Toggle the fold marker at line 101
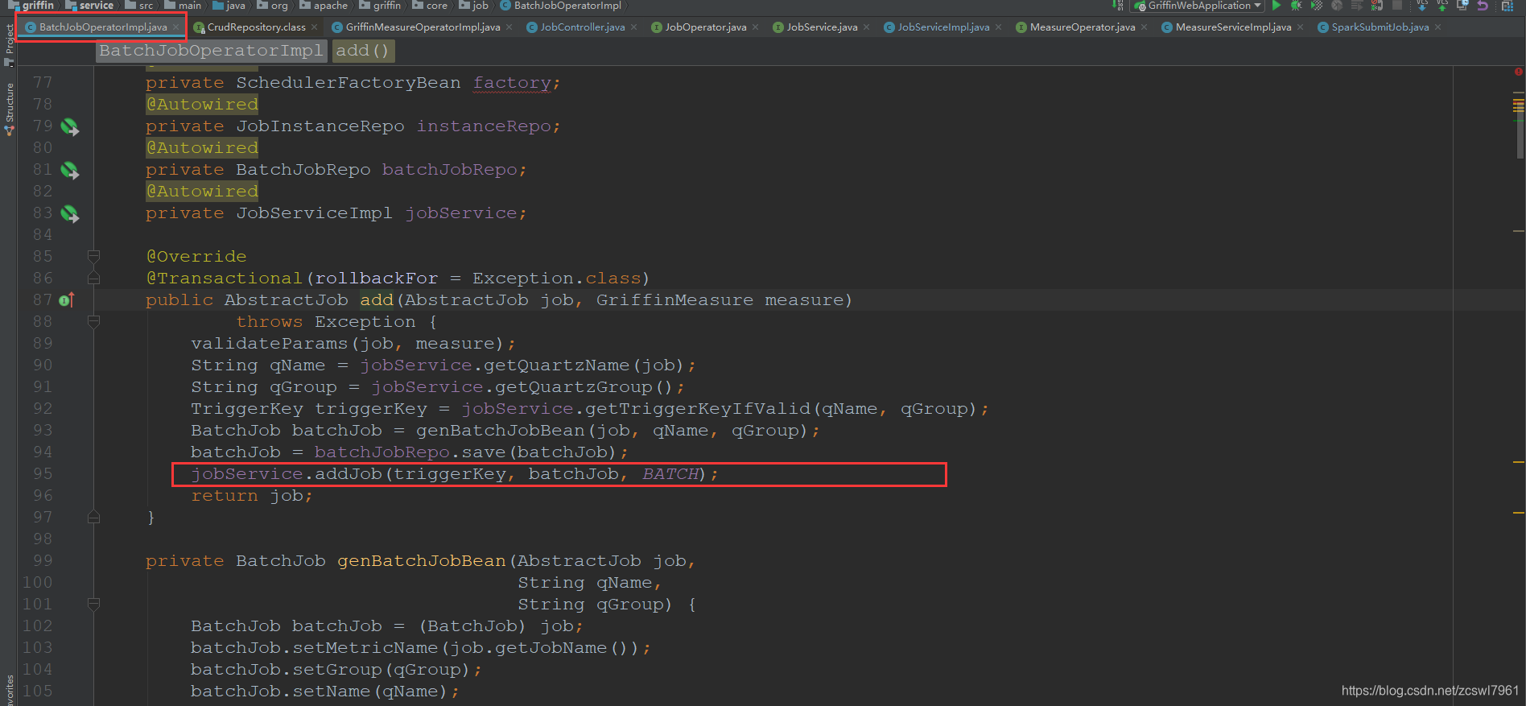 coord(93,604)
